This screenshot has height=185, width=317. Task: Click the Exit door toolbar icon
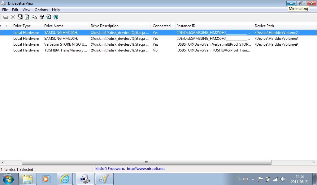tap(56, 17)
